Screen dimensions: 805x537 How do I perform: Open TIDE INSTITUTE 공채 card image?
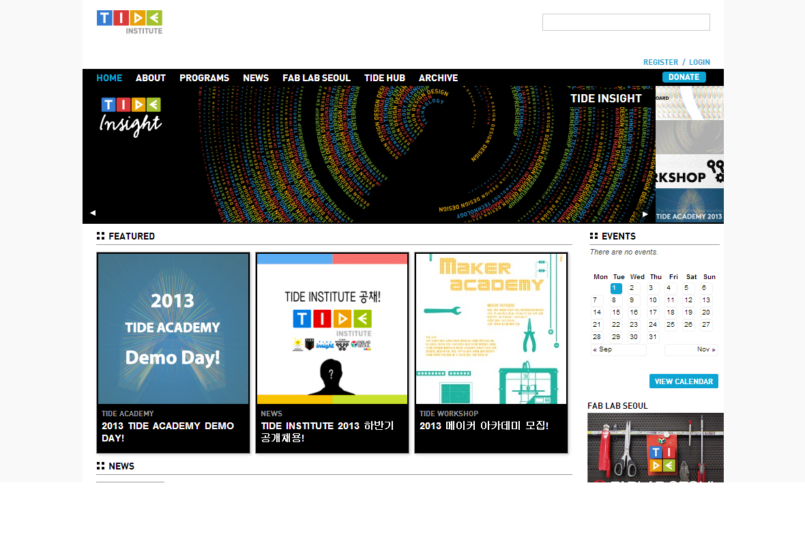[332, 329]
